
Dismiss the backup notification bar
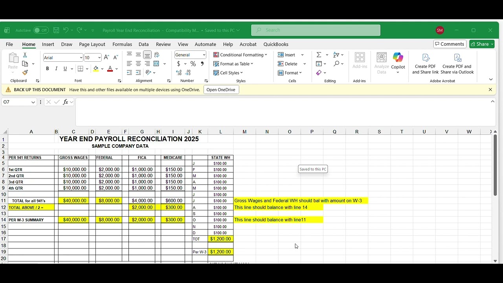point(490,90)
